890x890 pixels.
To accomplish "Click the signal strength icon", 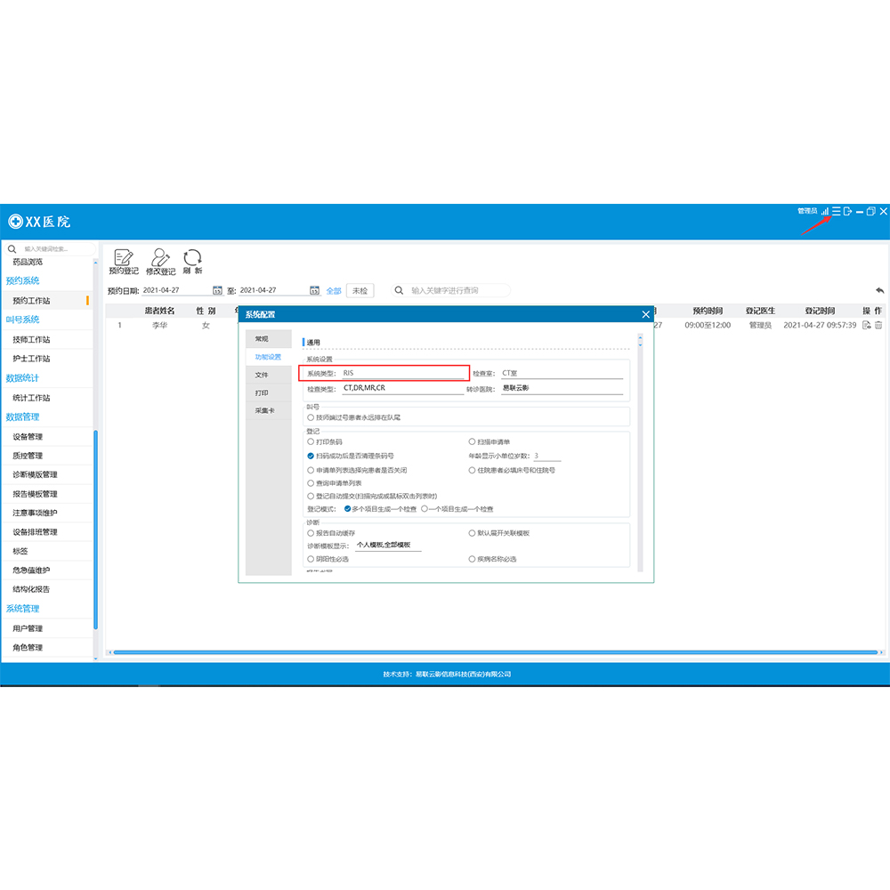I will click(x=825, y=211).
